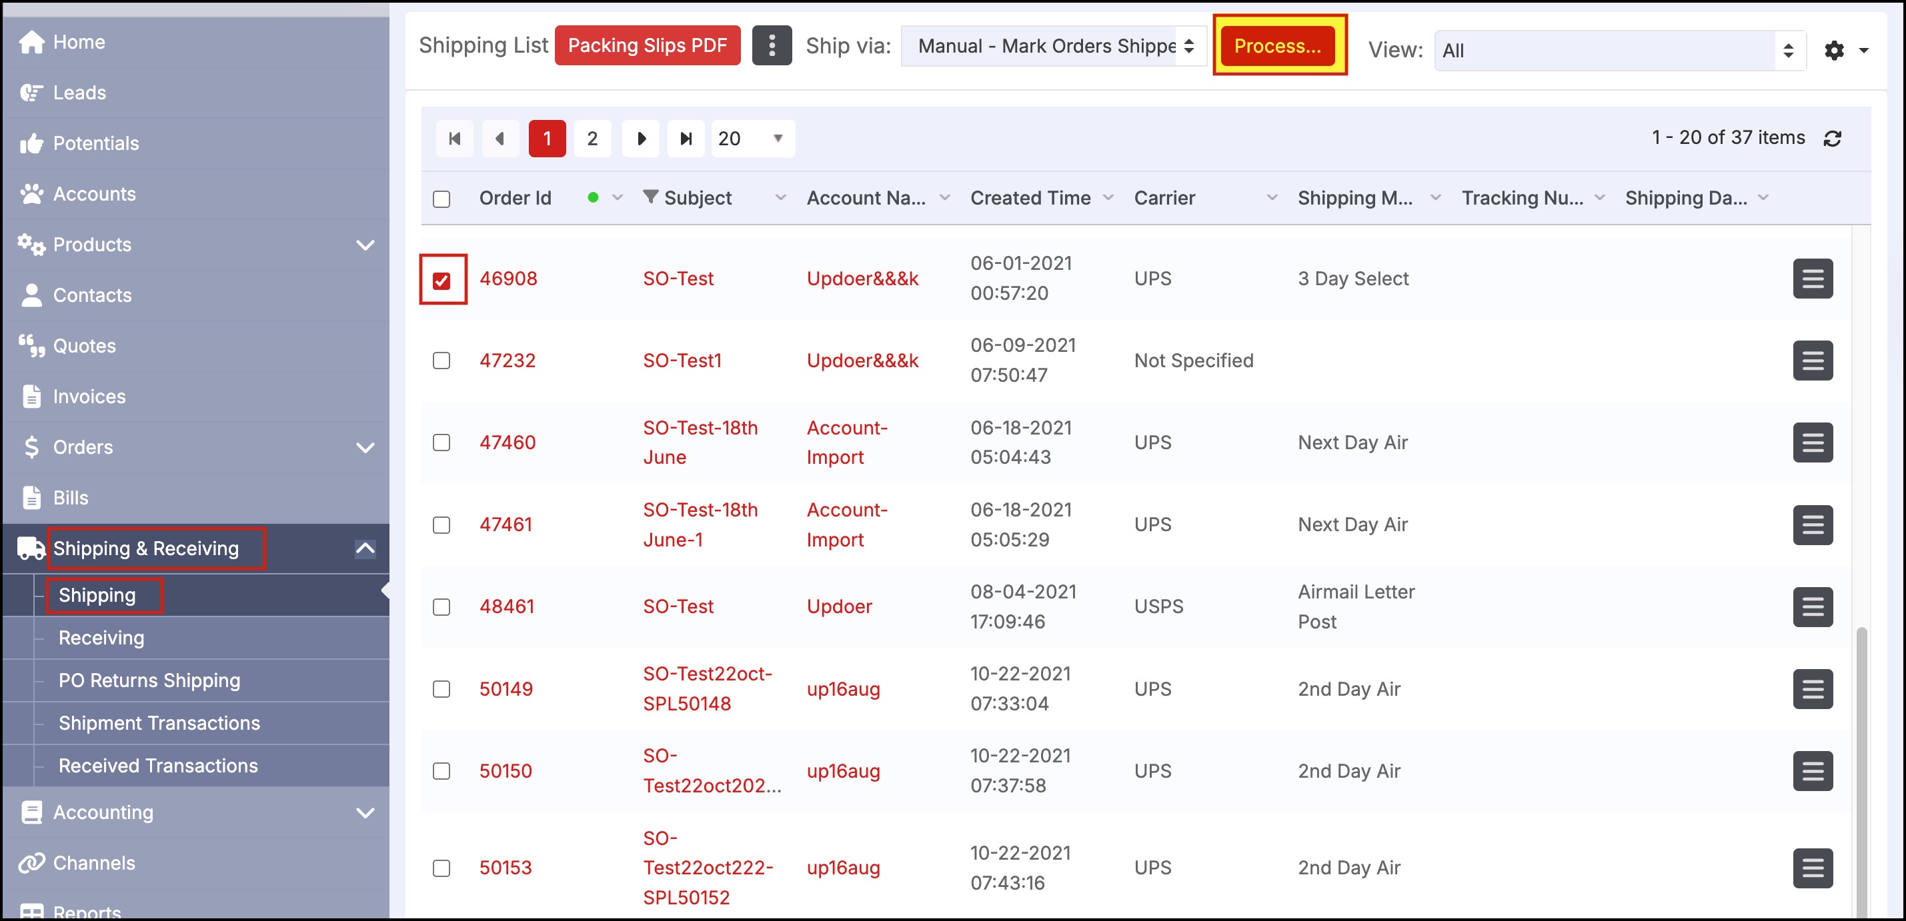
Task: Click the Packing Slips PDF button
Action: click(x=647, y=46)
